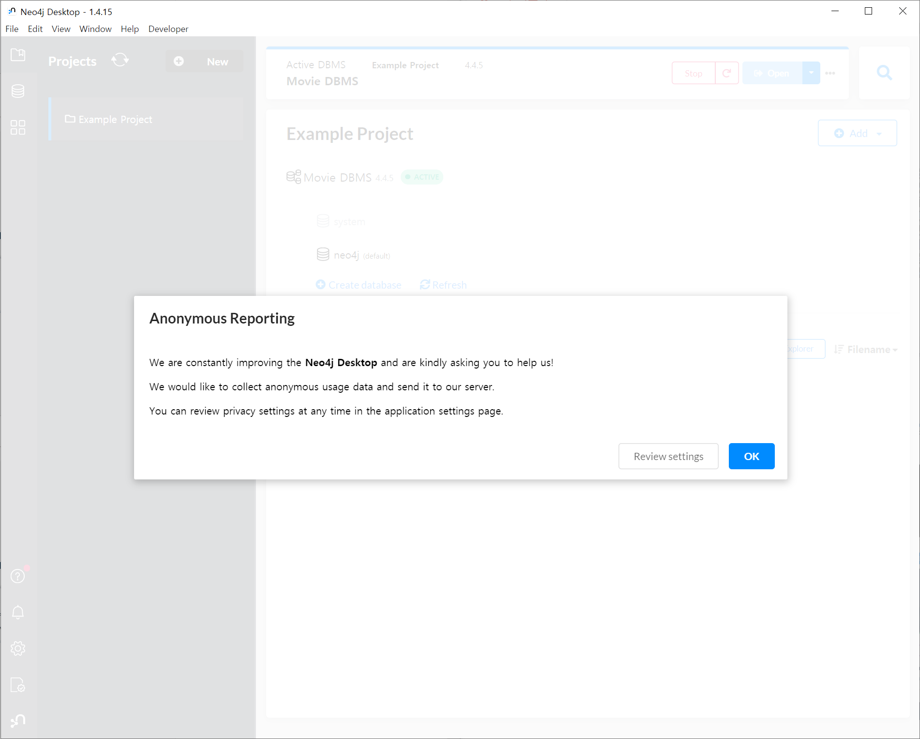Open the Window menu
Image resolution: width=920 pixels, height=739 pixels.
(95, 29)
